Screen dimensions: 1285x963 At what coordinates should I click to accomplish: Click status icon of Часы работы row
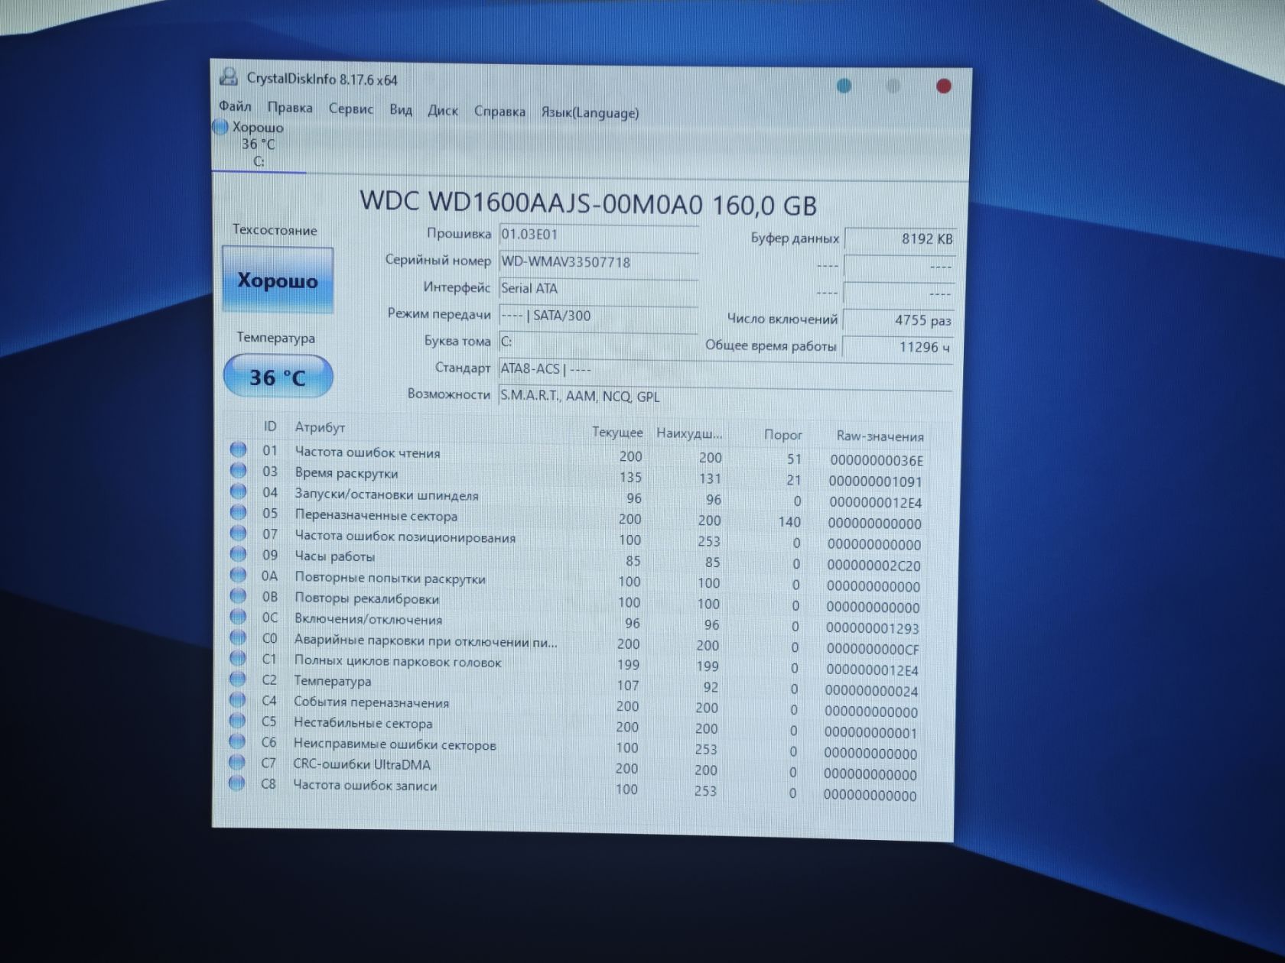coord(239,553)
